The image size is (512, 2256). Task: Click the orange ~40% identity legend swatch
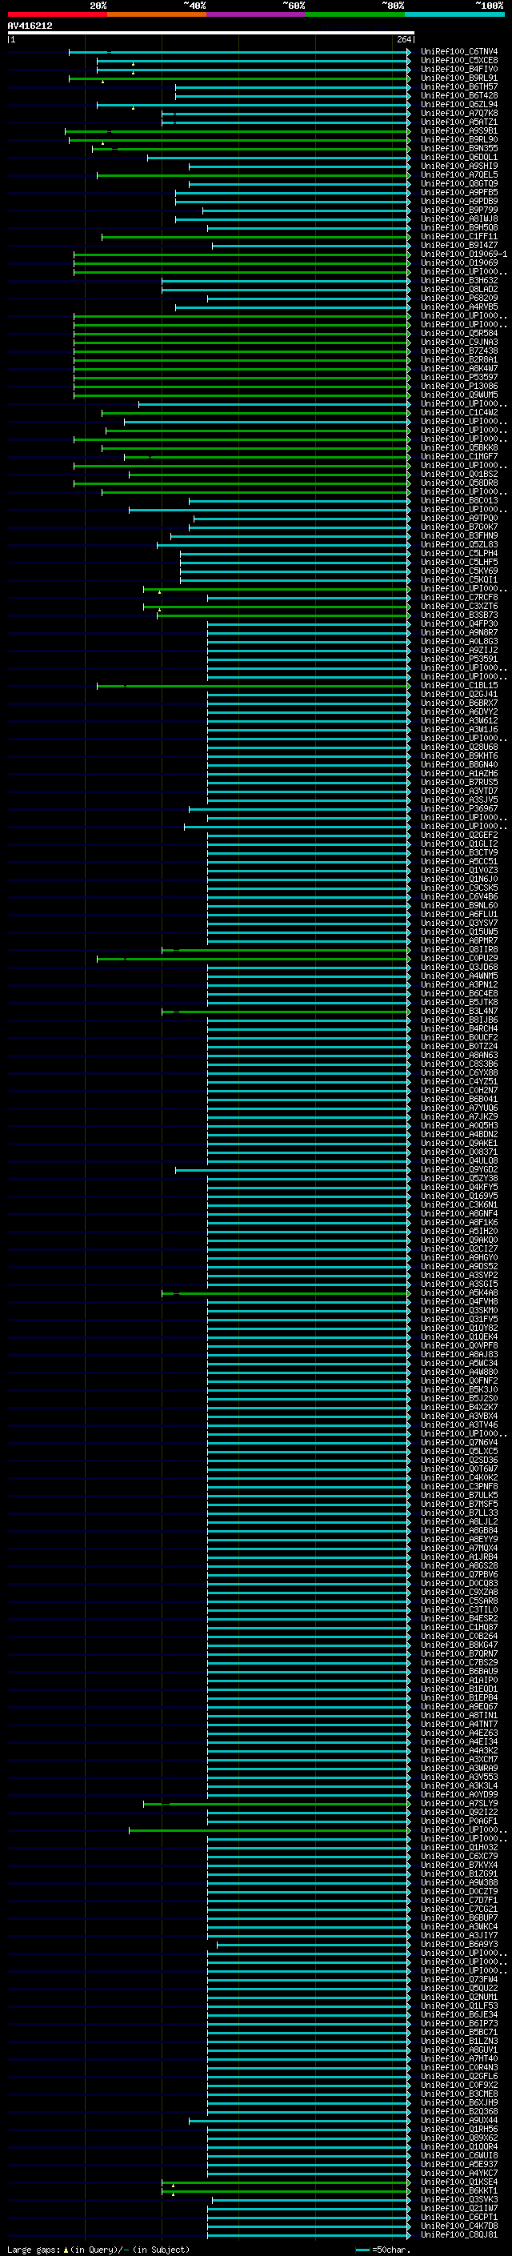157,15
